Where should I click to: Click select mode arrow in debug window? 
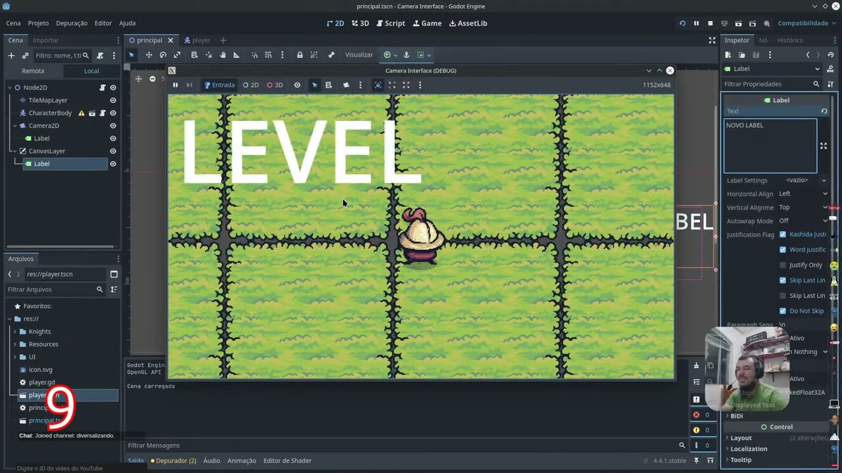tap(314, 85)
